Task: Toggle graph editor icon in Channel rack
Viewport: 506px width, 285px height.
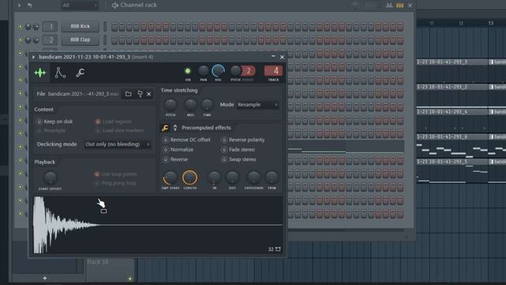Action: click(x=389, y=6)
